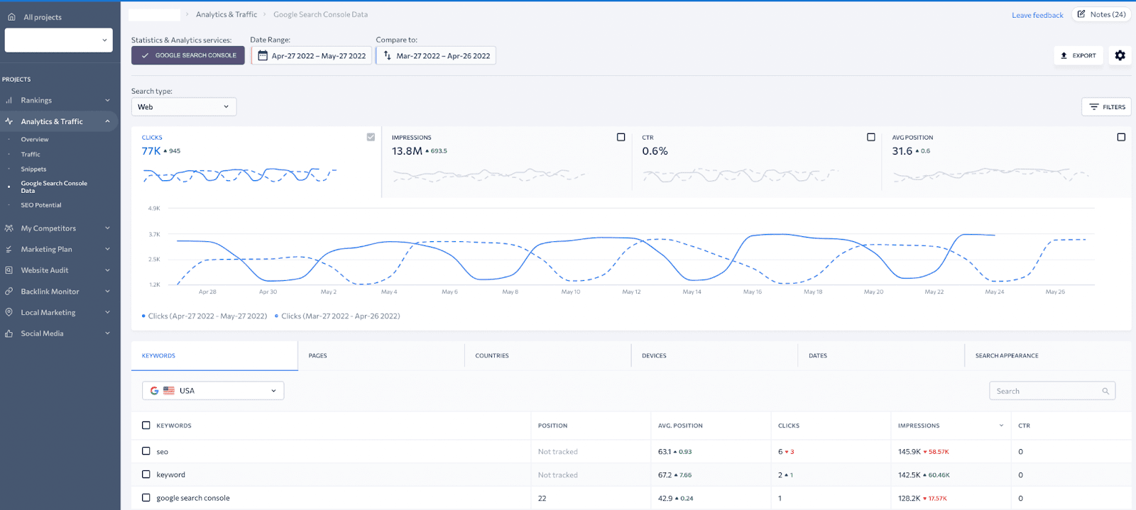Toggle the Clicks metric checkbox
Image resolution: width=1136 pixels, height=510 pixels.
coord(371,137)
